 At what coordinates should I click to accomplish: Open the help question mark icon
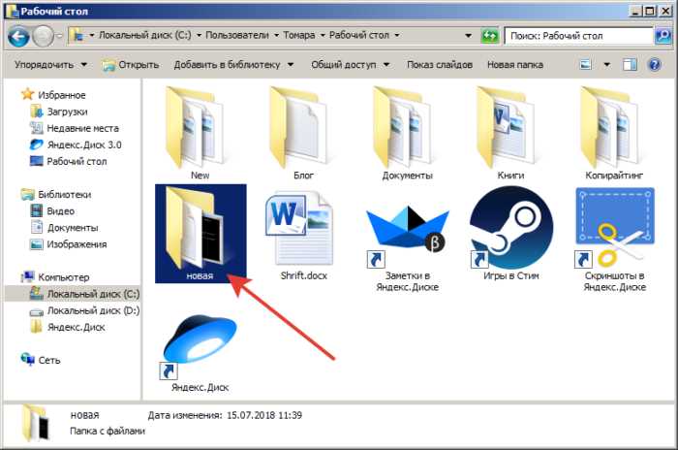pyautogui.click(x=655, y=65)
